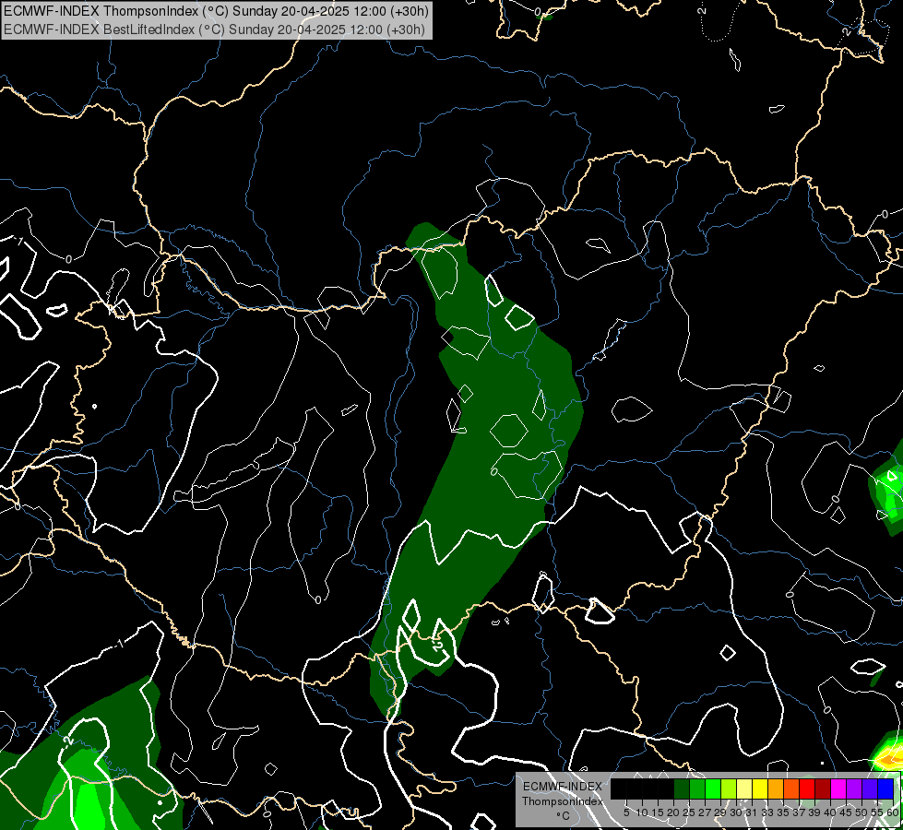The height and width of the screenshot is (830, 903).
Task: Click the orange 33–35 legend swatch
Action: [776, 788]
